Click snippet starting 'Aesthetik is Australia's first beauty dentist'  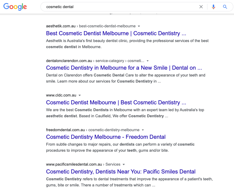127,44
